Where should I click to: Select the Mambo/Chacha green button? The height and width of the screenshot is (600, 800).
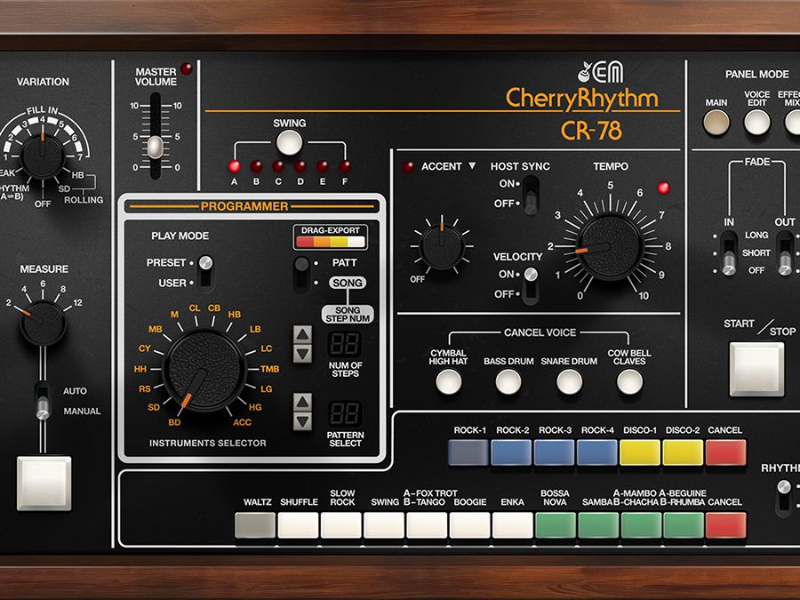(641, 525)
